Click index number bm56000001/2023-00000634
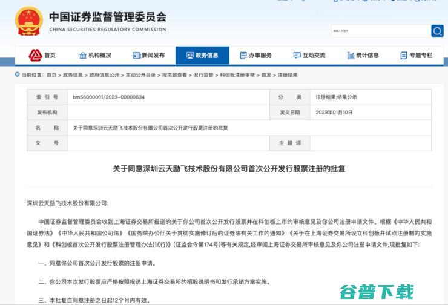The height and width of the screenshot is (305, 448). coord(108,97)
